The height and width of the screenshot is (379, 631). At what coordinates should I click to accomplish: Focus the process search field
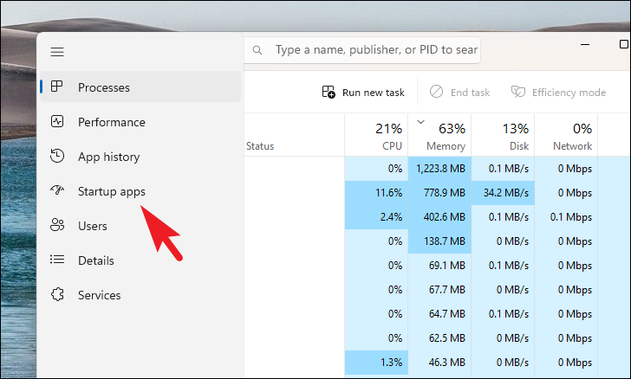tap(362, 50)
